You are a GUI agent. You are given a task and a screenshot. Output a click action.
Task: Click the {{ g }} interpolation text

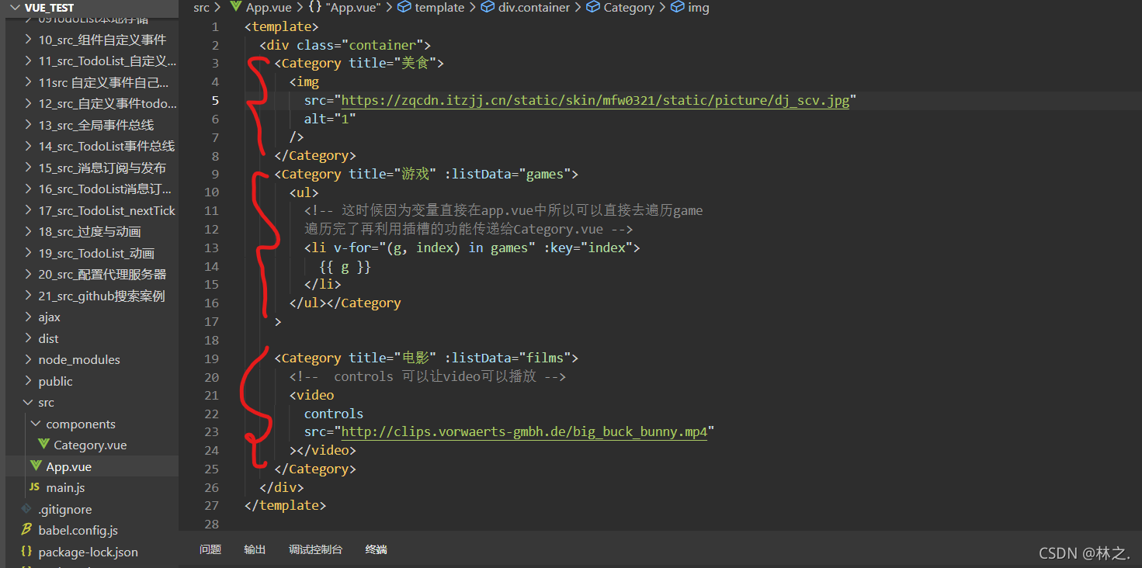[345, 266]
